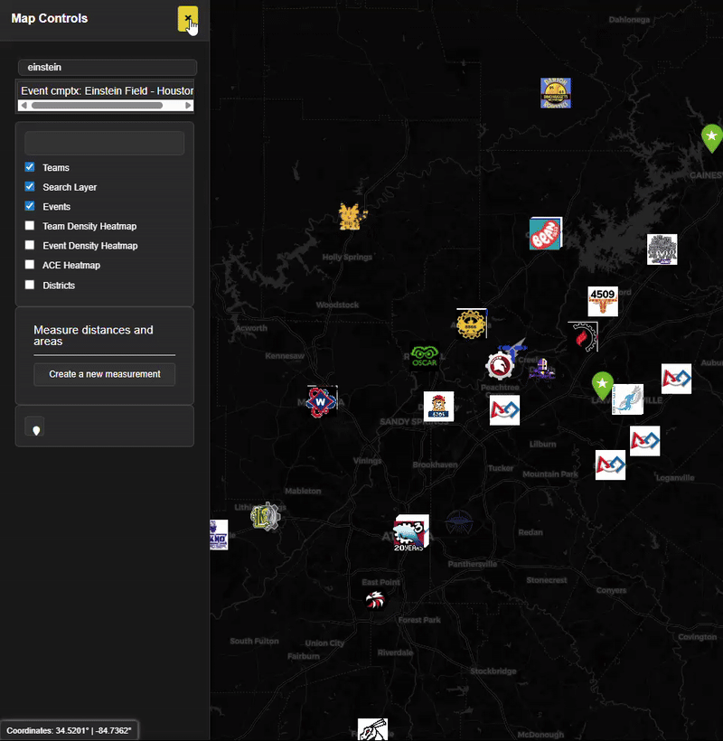The height and width of the screenshot is (741, 723).
Task: Turn off the Events layer checkbox
Action: [x=30, y=206]
